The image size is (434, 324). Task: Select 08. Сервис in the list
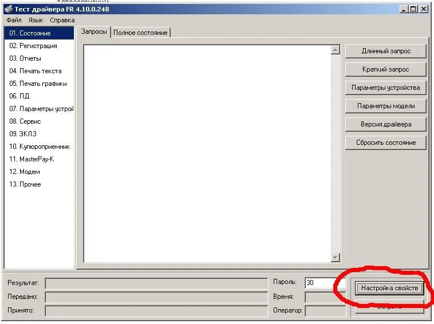tap(40, 121)
